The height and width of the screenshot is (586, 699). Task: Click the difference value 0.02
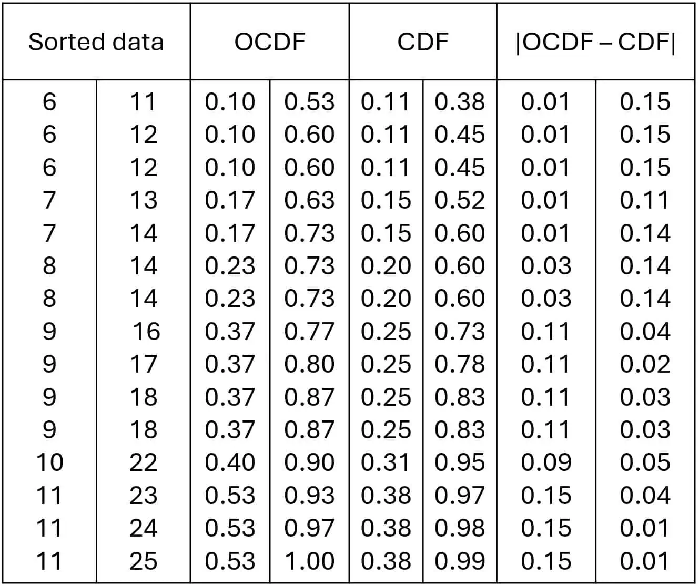point(645,364)
